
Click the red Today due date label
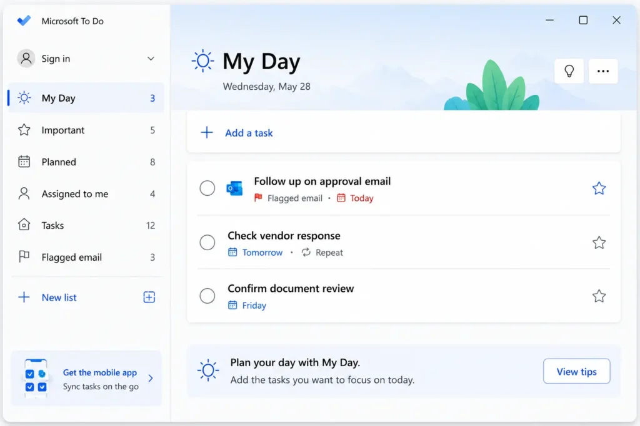362,198
